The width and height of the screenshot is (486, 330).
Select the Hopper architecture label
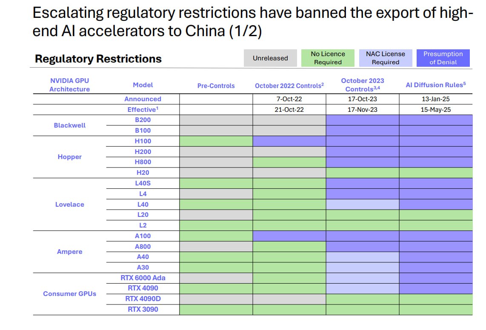[x=69, y=157]
